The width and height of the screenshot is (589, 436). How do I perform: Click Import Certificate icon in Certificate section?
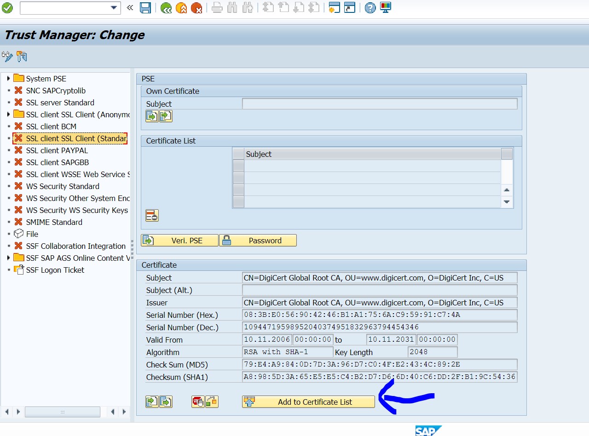point(152,402)
